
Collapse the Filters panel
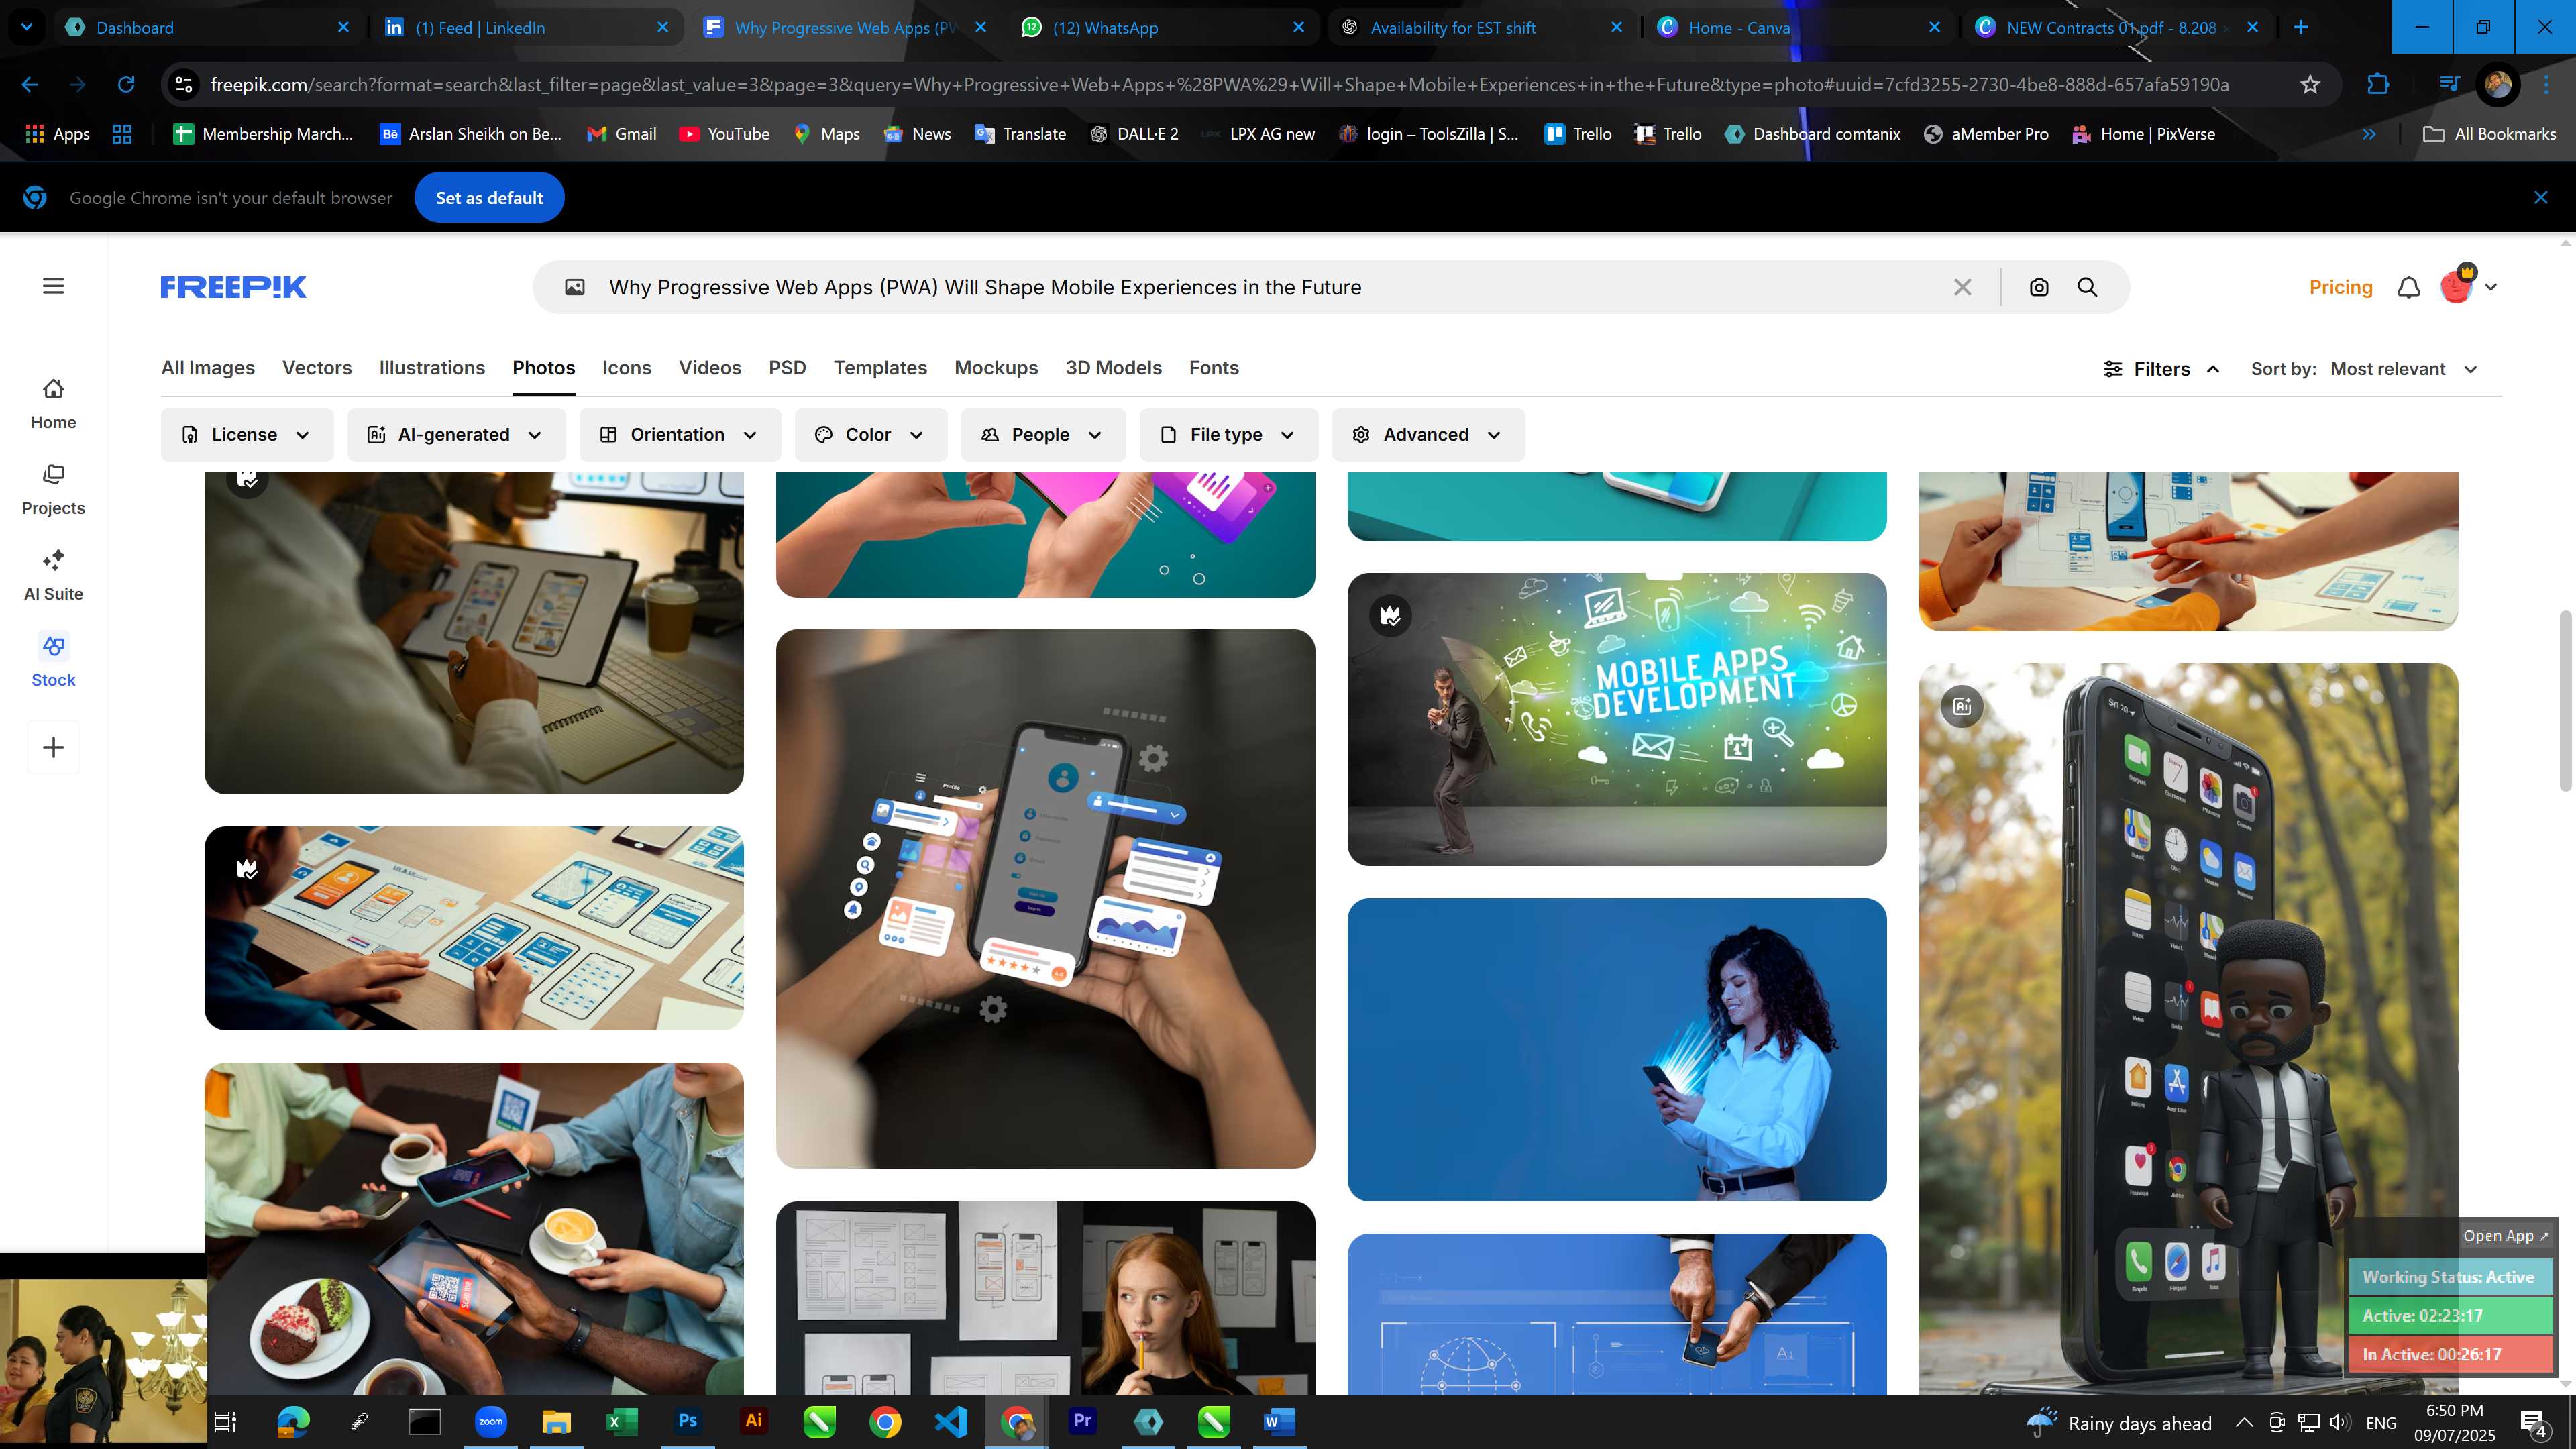point(2161,369)
